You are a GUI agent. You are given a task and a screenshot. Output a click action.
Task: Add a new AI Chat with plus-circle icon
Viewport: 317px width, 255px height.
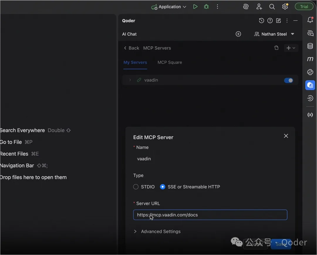point(238,34)
